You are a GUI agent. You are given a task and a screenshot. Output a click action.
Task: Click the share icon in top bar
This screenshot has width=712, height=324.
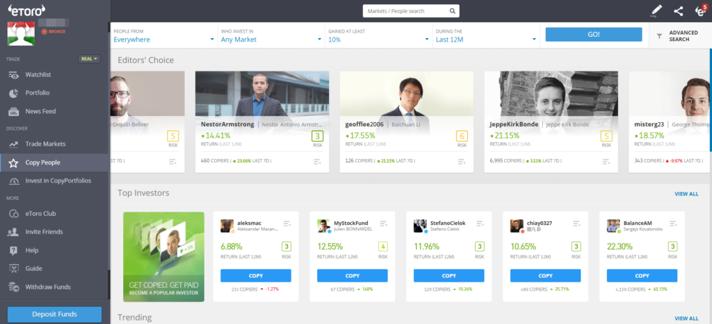pos(679,10)
